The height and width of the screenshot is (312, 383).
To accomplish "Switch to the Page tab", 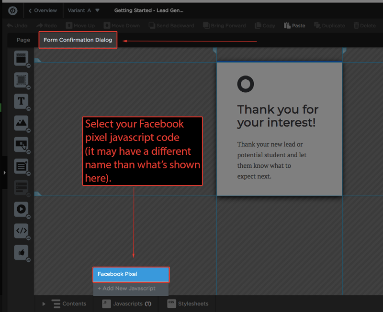I will coord(23,40).
